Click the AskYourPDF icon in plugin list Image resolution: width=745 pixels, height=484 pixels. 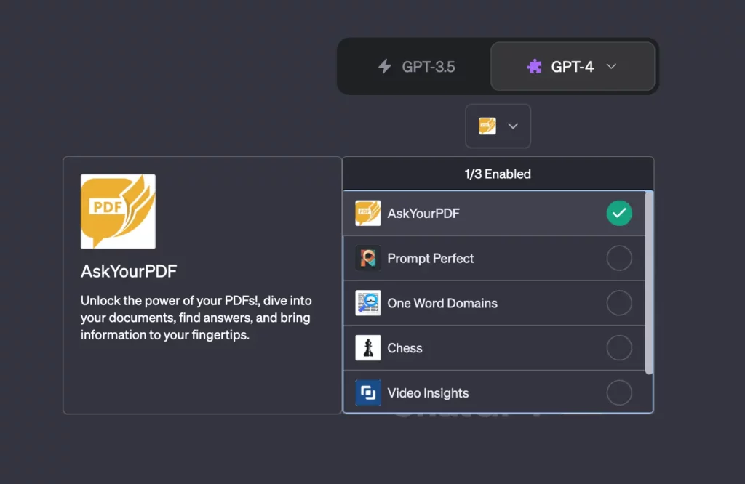coord(367,213)
